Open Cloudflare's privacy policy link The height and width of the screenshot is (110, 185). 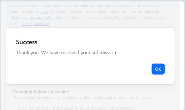42,18
